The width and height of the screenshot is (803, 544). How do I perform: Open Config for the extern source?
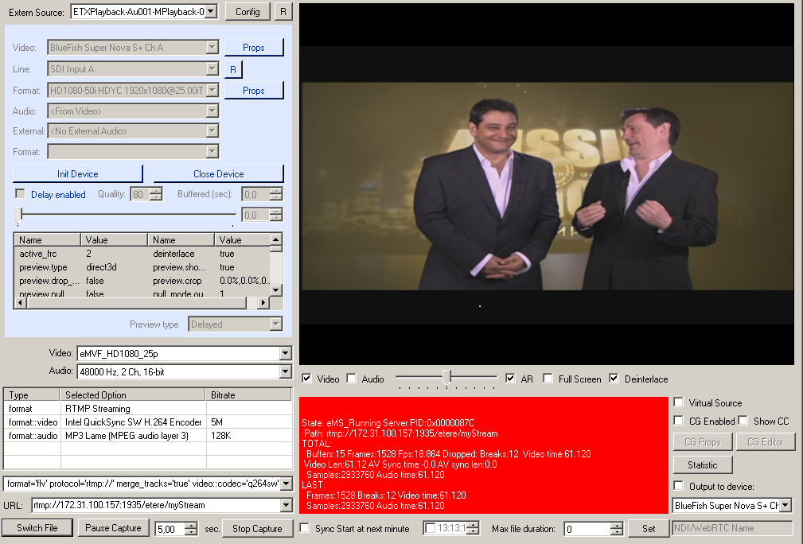[x=248, y=12]
